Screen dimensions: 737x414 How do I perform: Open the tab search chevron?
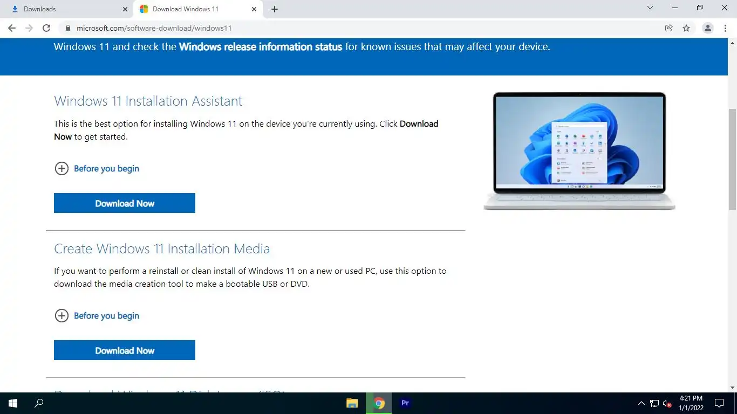650,8
